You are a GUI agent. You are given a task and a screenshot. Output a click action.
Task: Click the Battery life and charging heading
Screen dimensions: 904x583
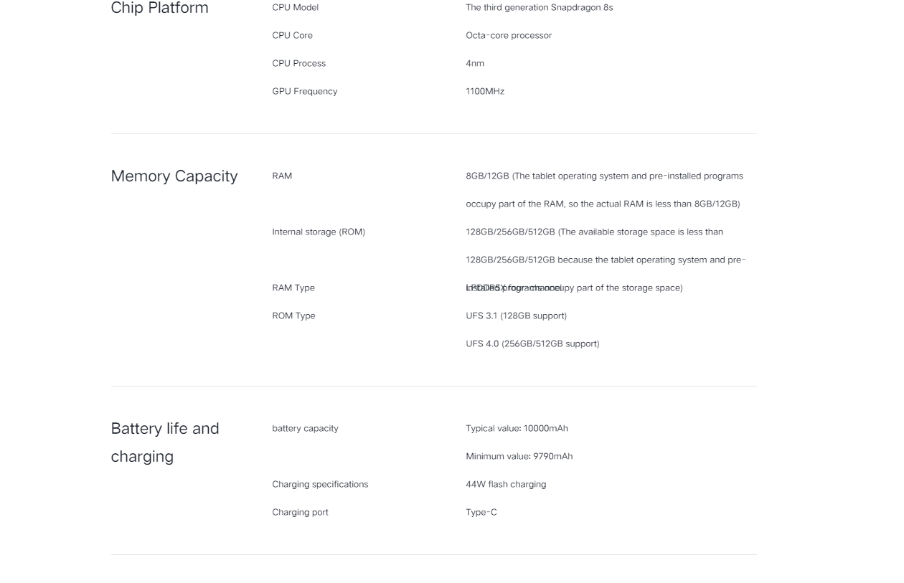pyautogui.click(x=165, y=442)
